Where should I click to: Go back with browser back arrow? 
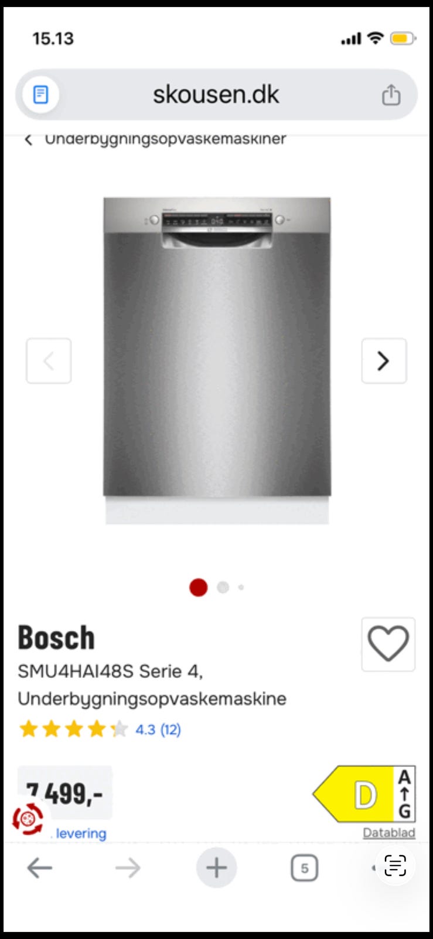pos(40,867)
